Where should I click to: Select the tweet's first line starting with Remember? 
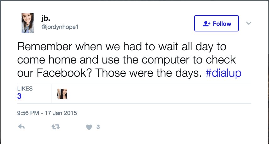point(122,47)
